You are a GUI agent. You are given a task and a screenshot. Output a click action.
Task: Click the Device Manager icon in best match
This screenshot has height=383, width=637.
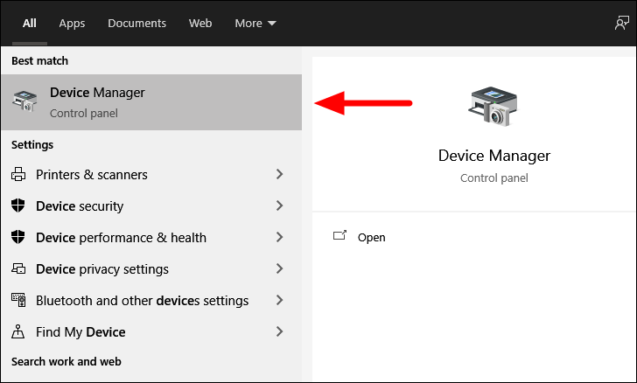click(24, 101)
